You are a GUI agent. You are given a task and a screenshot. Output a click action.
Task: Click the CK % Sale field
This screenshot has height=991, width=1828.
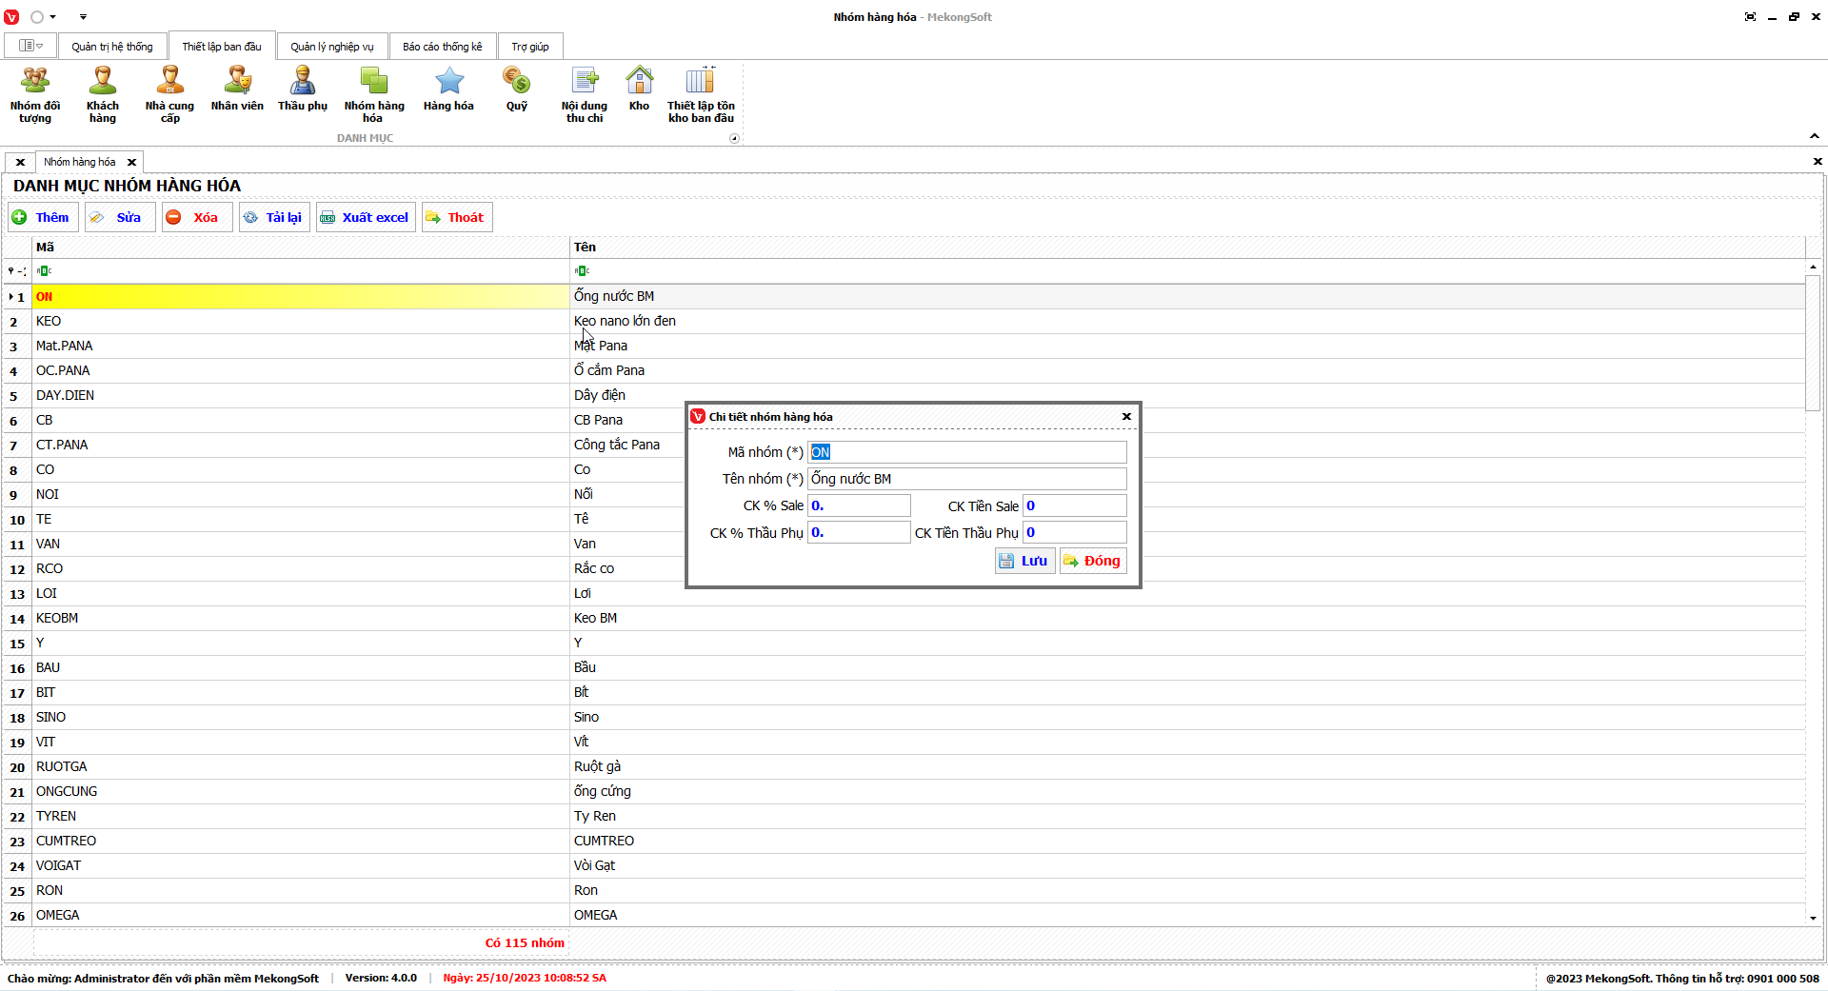[x=859, y=505]
